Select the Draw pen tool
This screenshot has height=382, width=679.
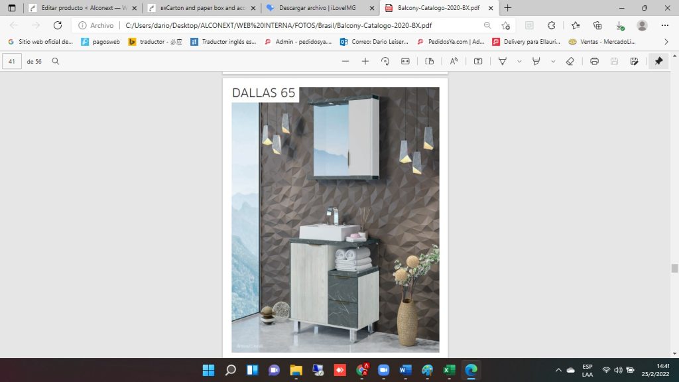click(503, 62)
